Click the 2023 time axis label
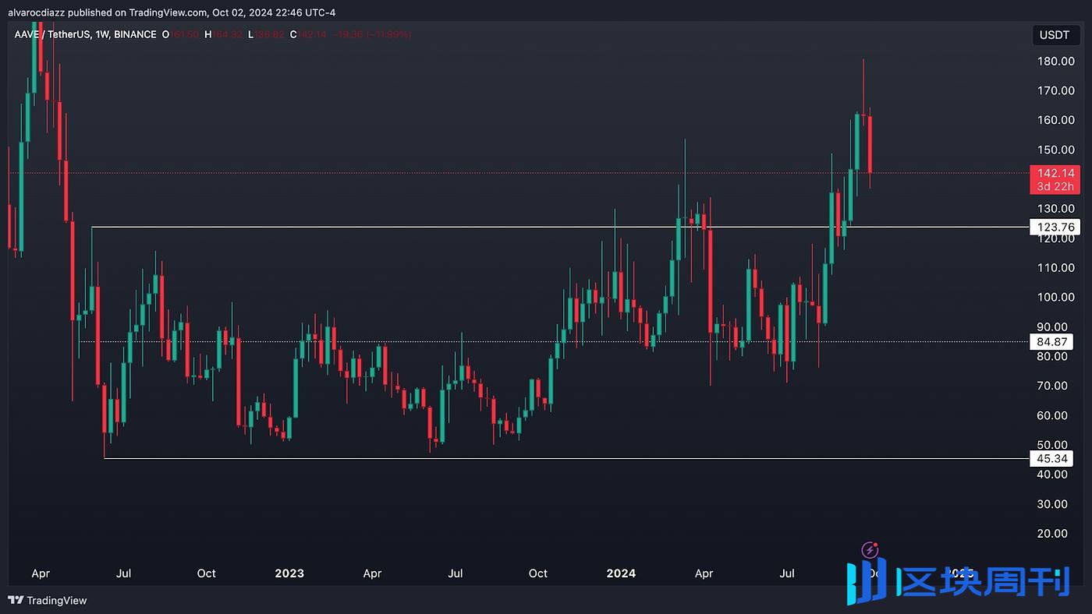The width and height of the screenshot is (1092, 614). [289, 573]
